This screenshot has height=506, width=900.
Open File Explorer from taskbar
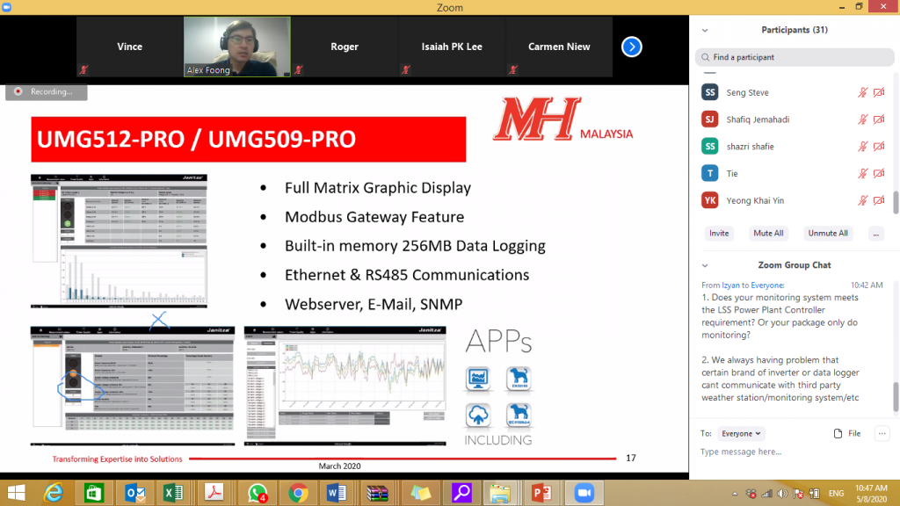tap(500, 493)
